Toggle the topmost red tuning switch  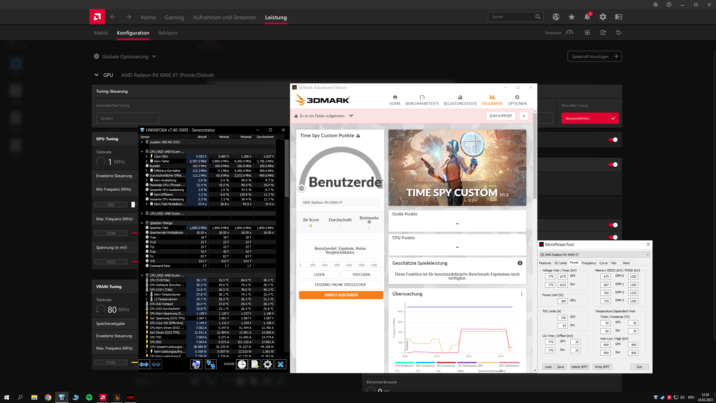pyautogui.click(x=613, y=140)
